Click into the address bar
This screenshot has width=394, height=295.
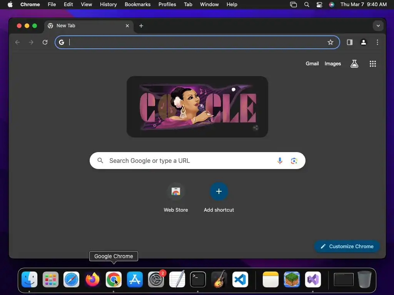coord(197,42)
